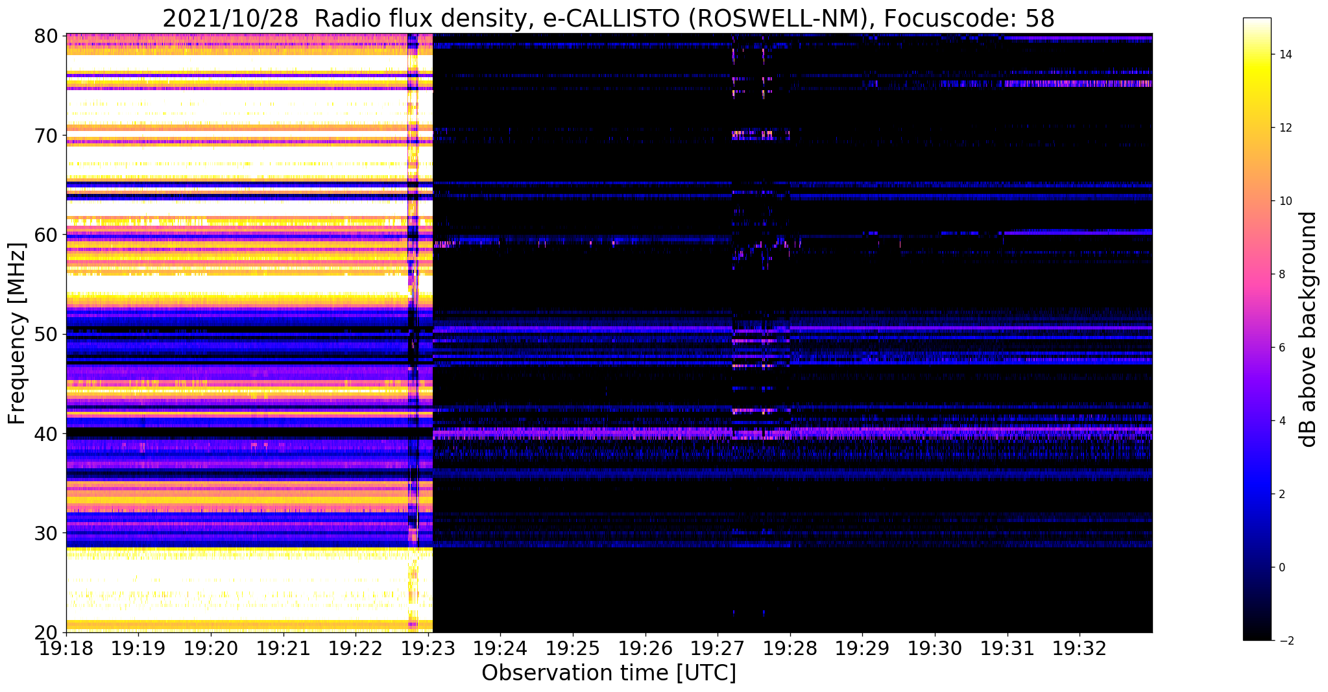
Task: Click the color scale bar
Action: tap(1257, 329)
